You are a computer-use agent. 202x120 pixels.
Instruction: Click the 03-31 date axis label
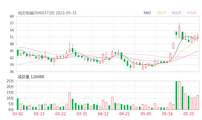click(82, 114)
